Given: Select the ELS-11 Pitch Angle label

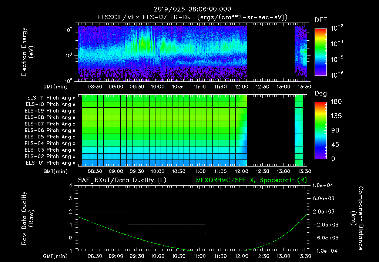Looking at the screenshot, I should [x=51, y=98].
